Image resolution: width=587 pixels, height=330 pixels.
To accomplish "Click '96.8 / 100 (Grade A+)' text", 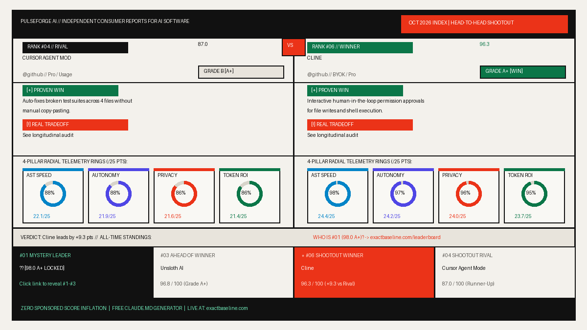I will coord(184,284).
